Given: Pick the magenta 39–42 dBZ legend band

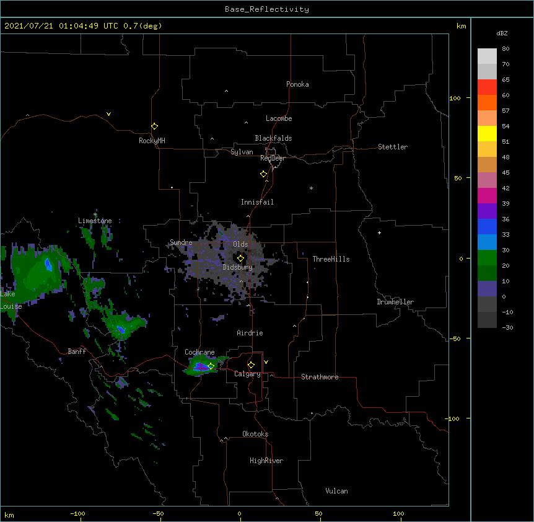Looking at the screenshot, I should (487, 195).
